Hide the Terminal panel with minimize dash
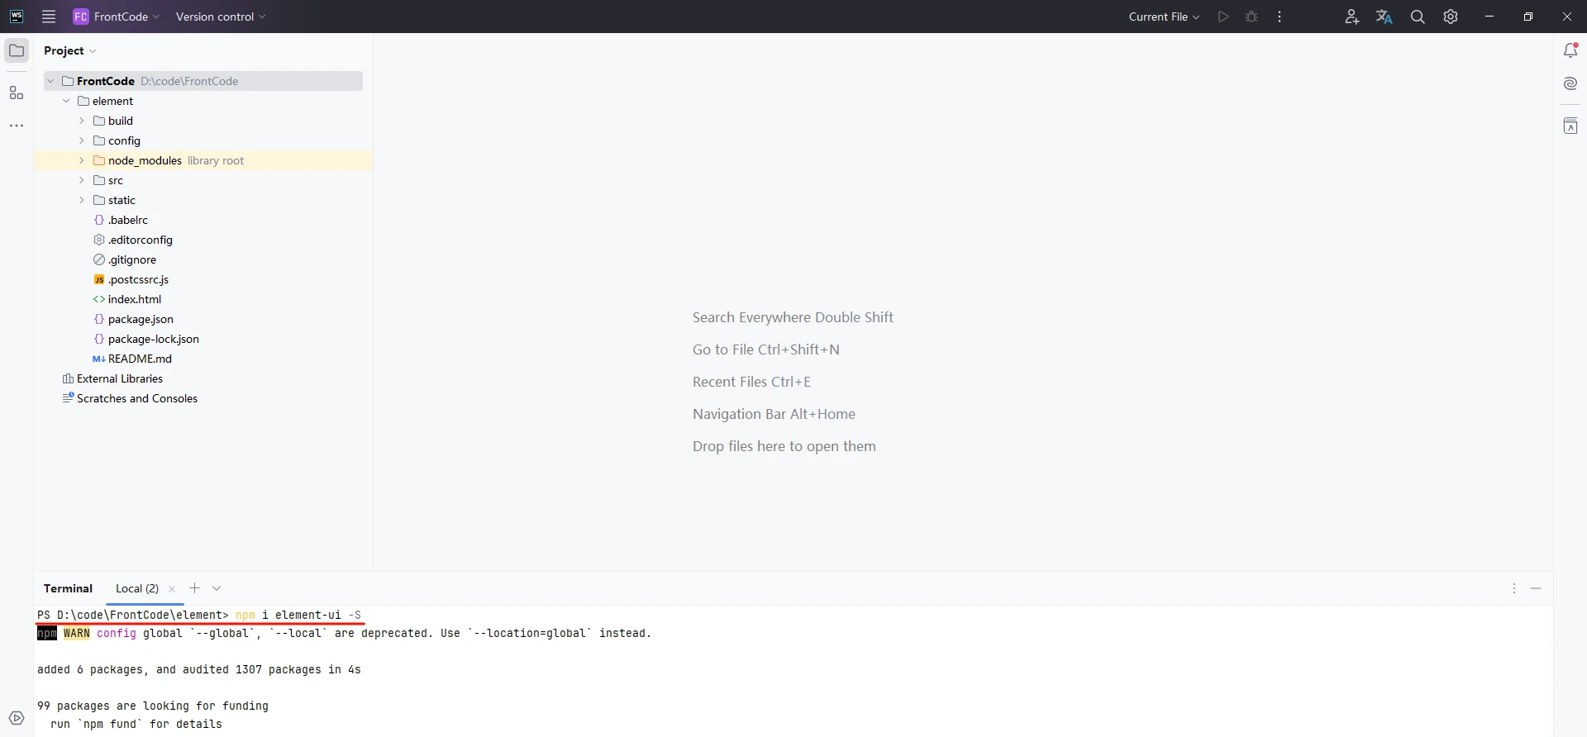 click(x=1536, y=588)
